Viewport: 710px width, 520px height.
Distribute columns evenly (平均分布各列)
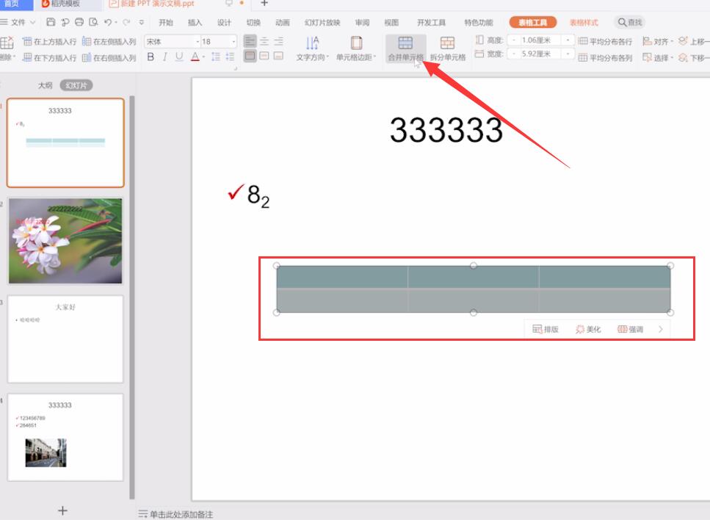(605, 57)
